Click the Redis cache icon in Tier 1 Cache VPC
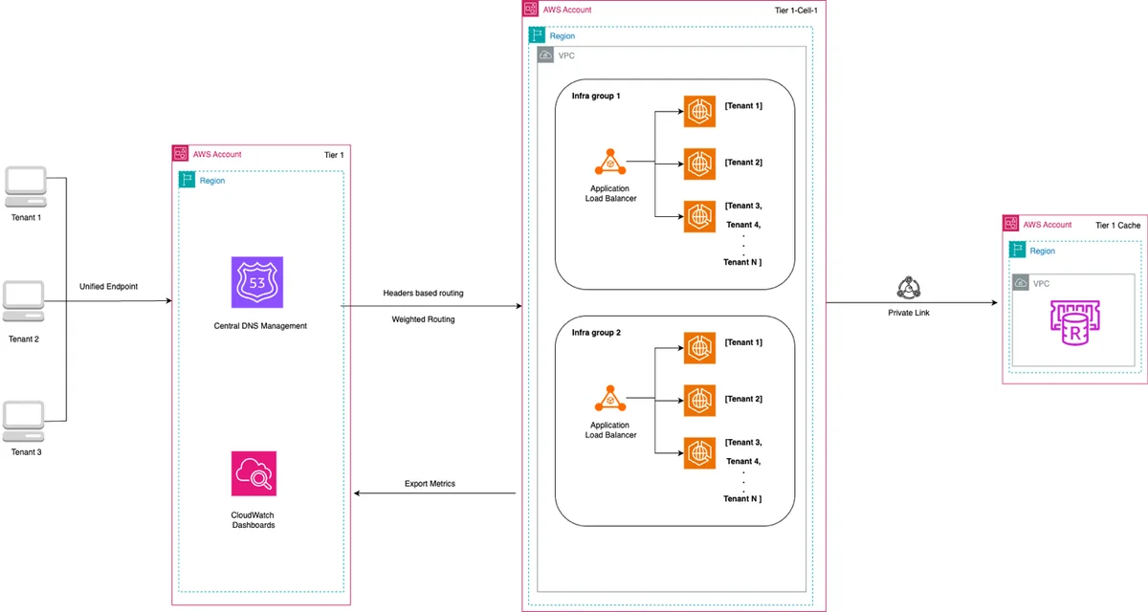The width and height of the screenshot is (1148, 612). [x=1075, y=324]
